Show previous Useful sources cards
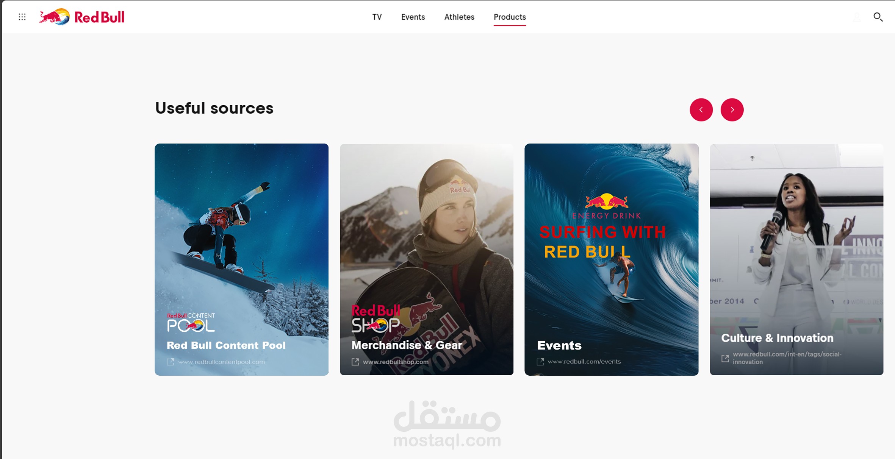This screenshot has height=459, width=895. tap(701, 110)
